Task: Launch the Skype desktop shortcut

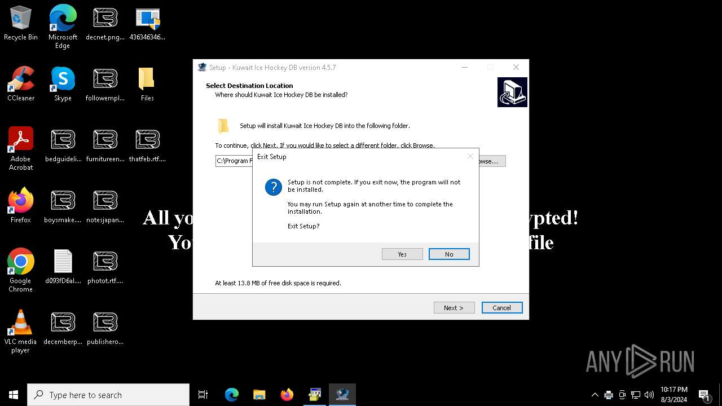Action: pos(63,85)
